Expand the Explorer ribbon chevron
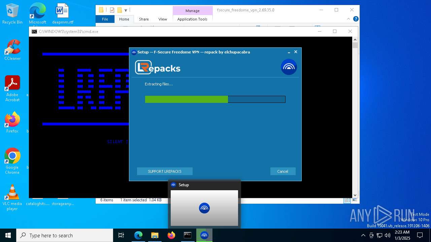The image size is (431, 242). tap(349, 19)
